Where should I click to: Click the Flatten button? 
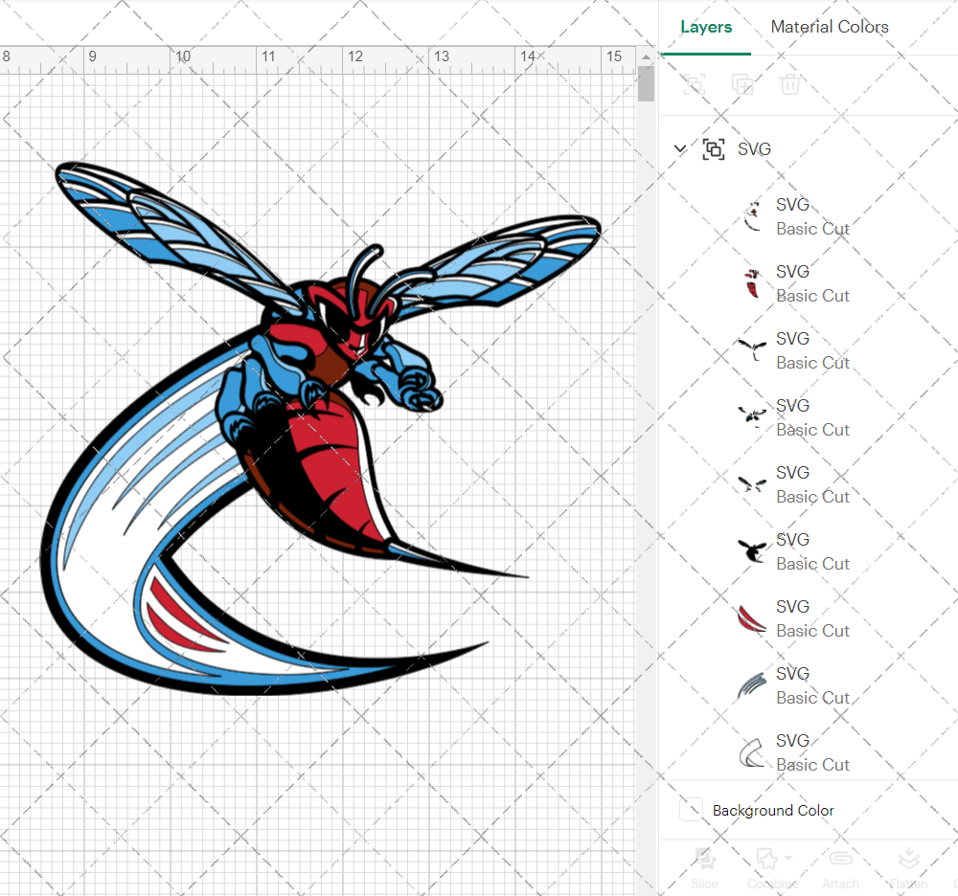[x=908, y=868]
